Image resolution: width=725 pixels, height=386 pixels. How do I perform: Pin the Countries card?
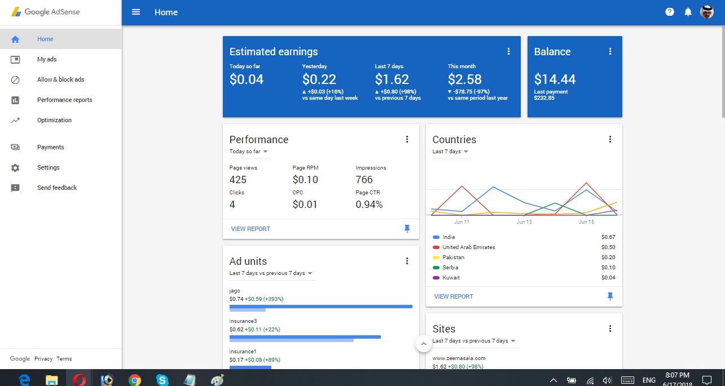pos(610,296)
